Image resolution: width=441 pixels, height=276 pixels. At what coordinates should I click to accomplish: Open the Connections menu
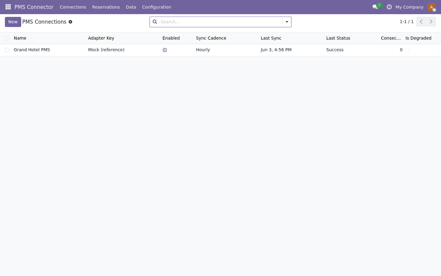tap(73, 7)
